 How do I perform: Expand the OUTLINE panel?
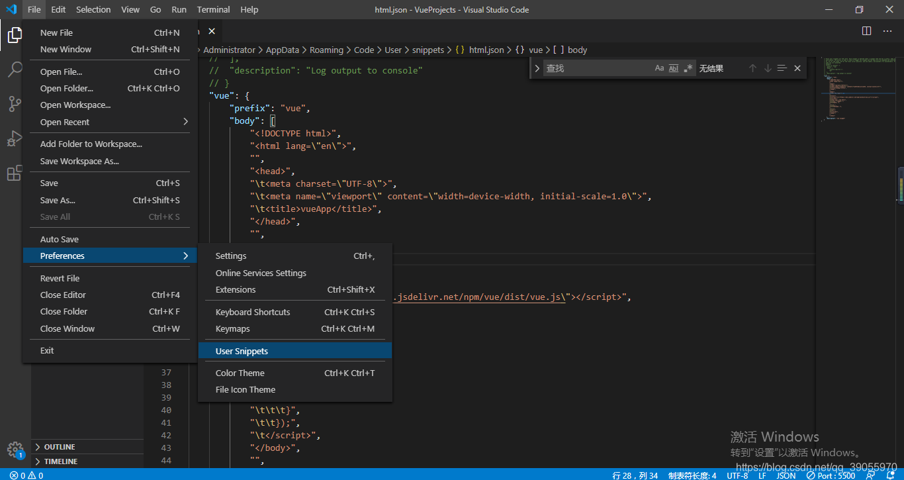tap(87, 447)
